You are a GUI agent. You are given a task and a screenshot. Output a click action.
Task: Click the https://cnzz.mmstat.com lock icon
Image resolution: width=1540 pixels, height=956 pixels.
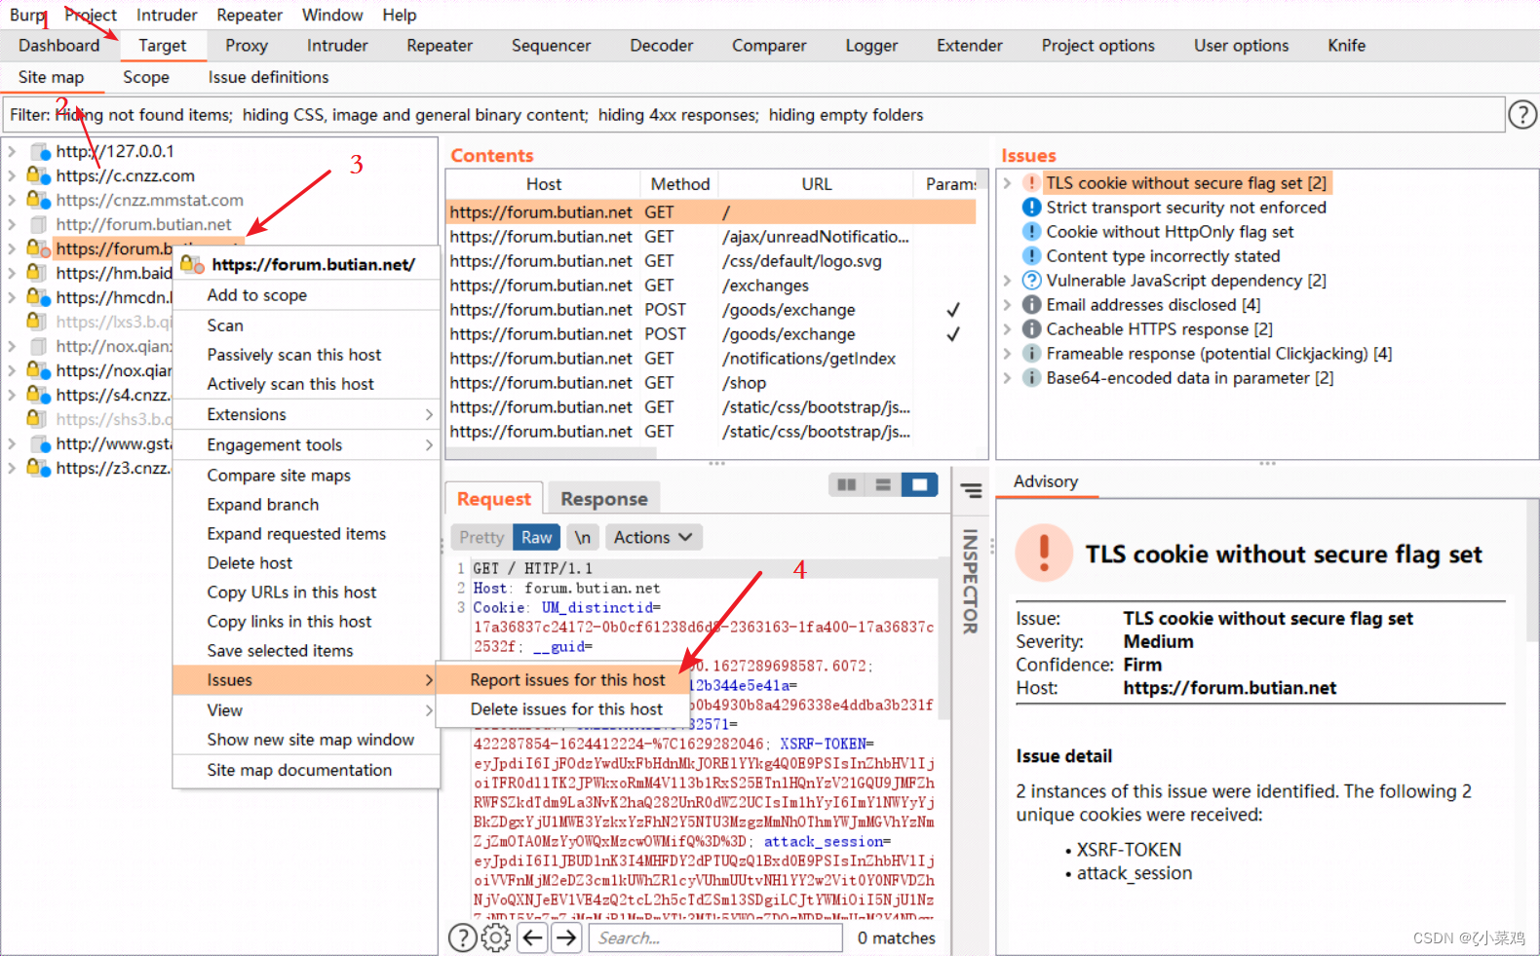[x=39, y=200]
